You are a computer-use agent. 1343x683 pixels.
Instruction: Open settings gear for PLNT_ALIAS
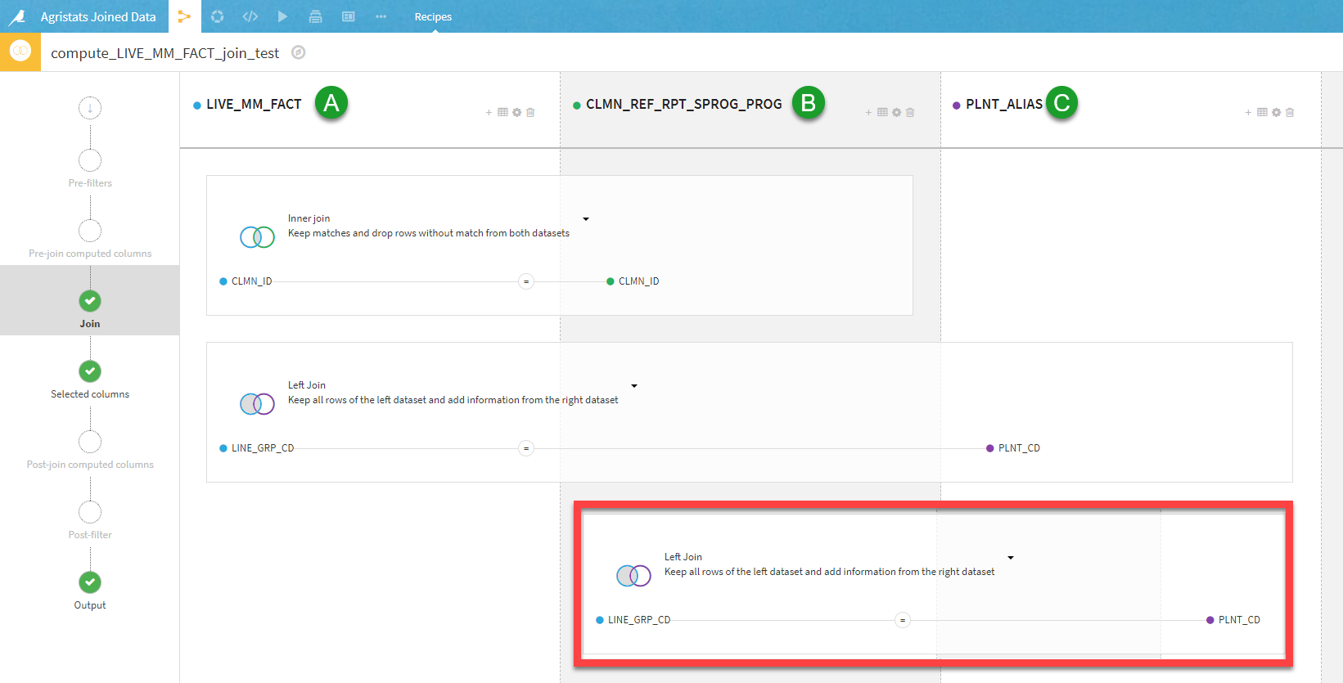click(1276, 112)
